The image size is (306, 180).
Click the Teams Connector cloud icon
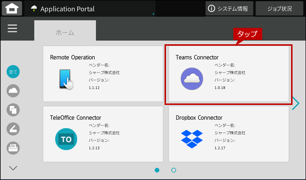(192, 79)
